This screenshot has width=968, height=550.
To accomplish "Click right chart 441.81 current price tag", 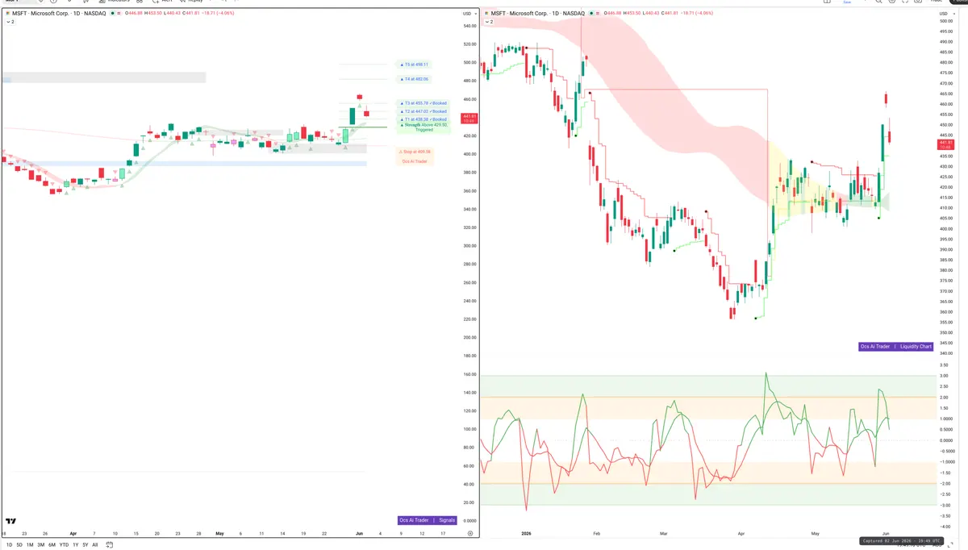I will (945, 144).
